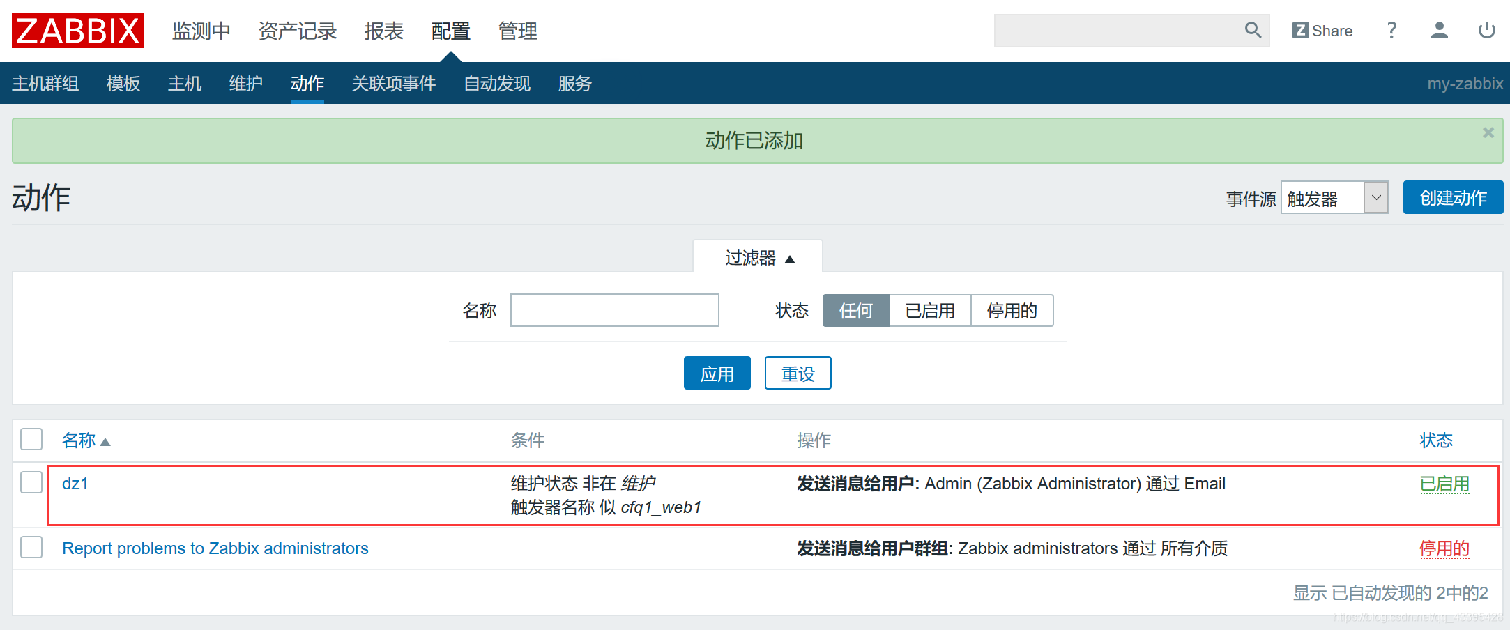Check the Report problems row checkbox
This screenshot has height=630, width=1510.
[31, 547]
